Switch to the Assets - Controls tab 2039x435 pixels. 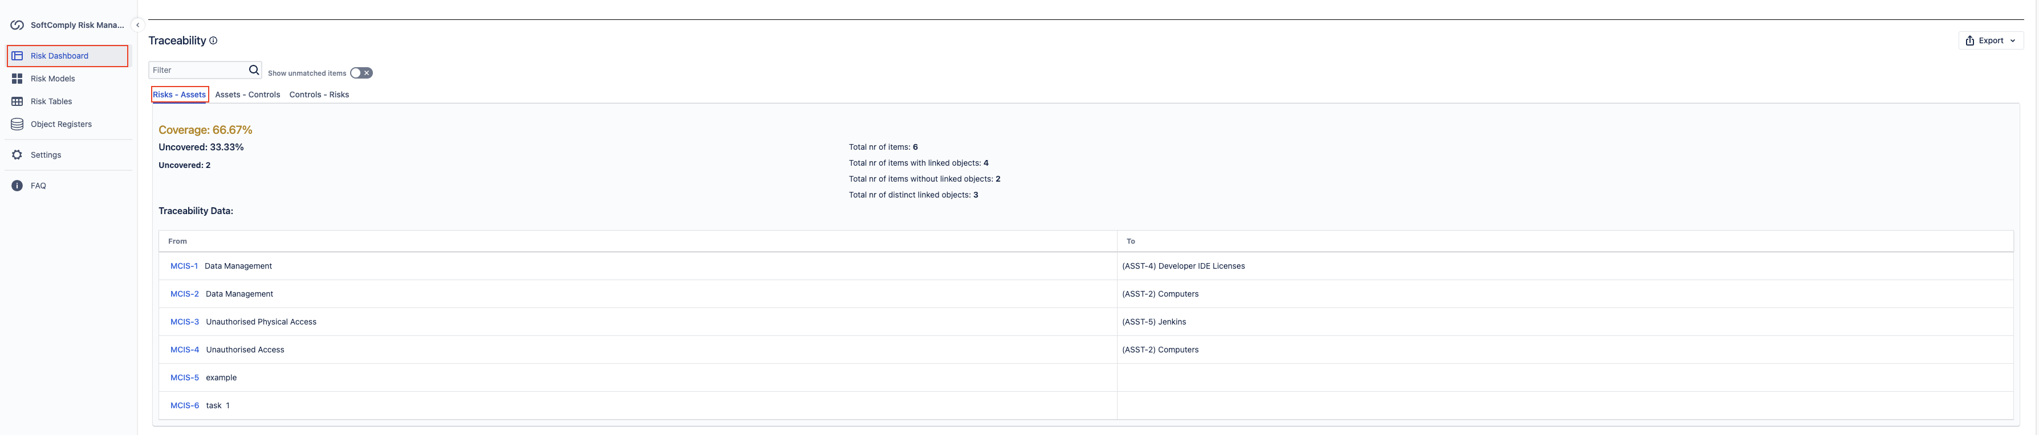pyautogui.click(x=248, y=95)
